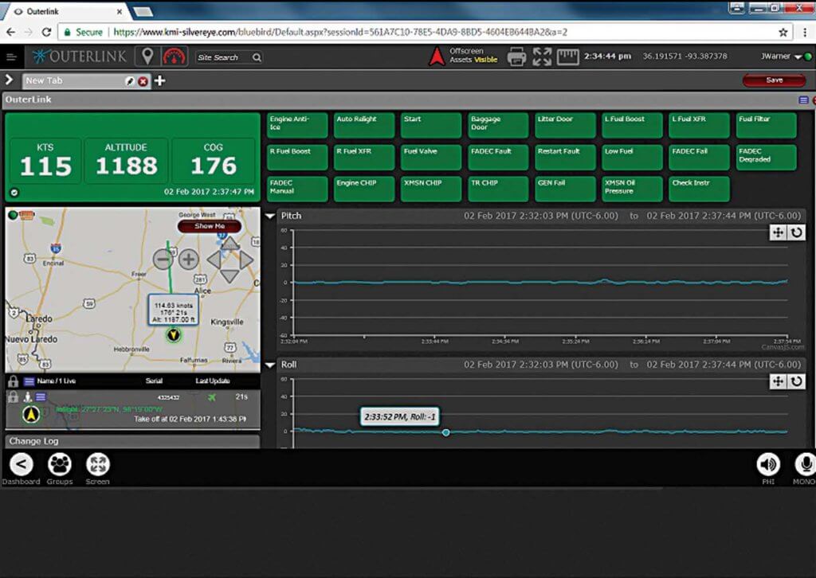Open the Change Log panel
The width and height of the screenshot is (816, 578).
(132, 441)
